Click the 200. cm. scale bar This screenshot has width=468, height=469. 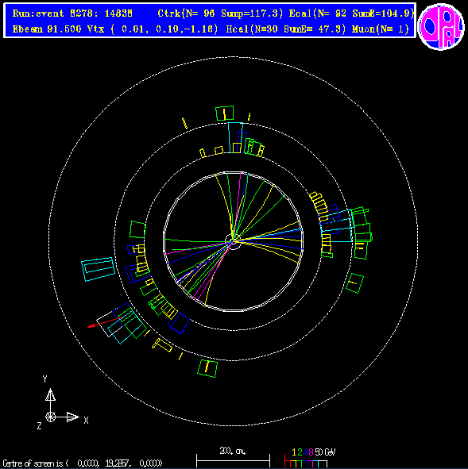(x=233, y=458)
